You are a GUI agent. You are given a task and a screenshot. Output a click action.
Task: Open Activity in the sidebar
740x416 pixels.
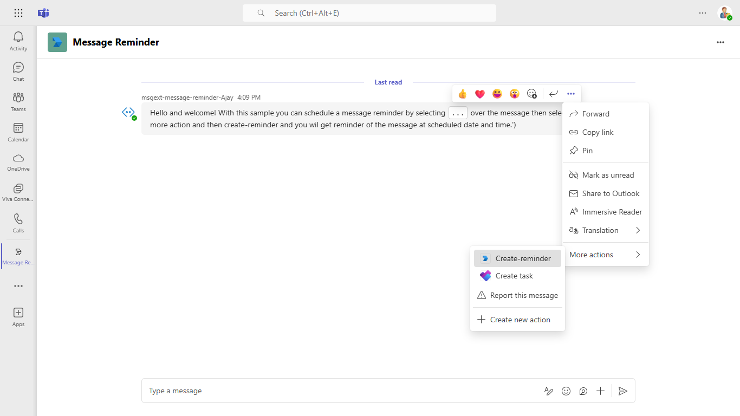pos(18,41)
